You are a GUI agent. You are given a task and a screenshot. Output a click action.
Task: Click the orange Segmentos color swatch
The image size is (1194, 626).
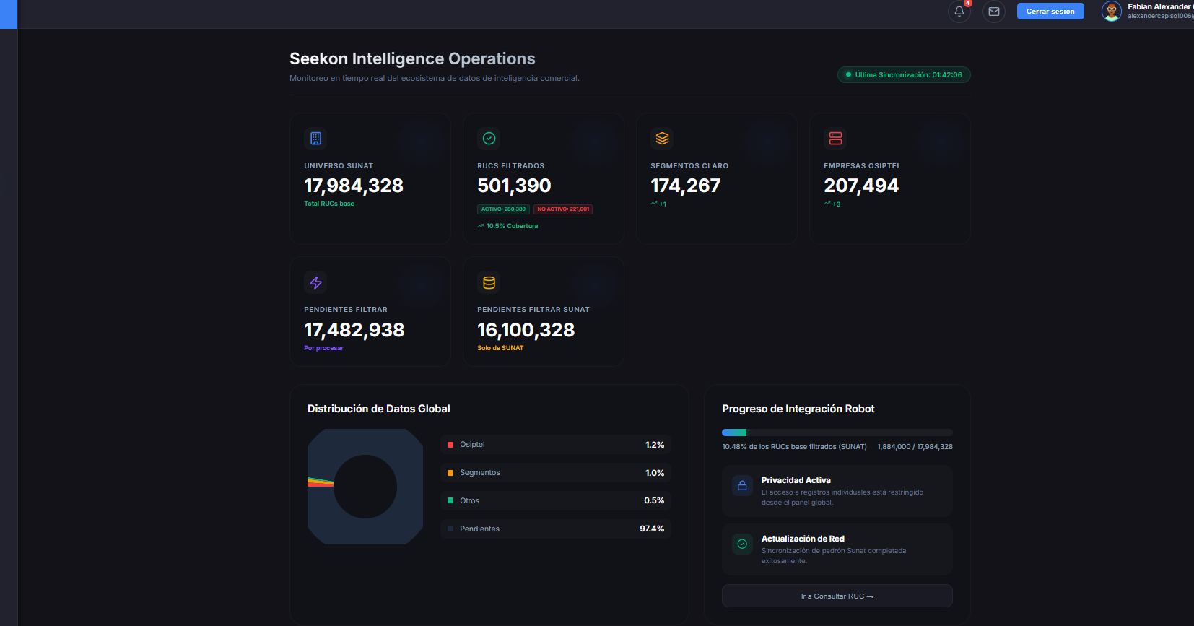pos(450,473)
